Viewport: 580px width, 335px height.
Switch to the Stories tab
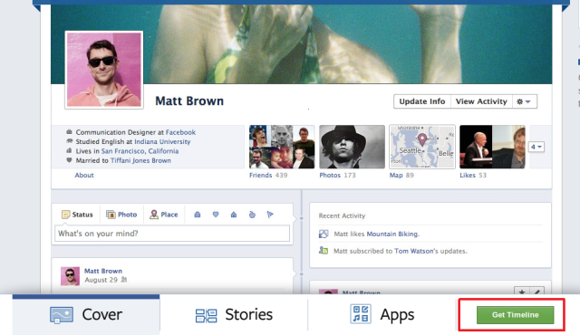[x=234, y=315]
